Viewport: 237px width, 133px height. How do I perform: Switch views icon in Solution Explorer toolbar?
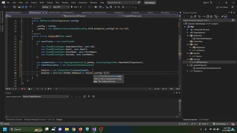[x=195, y=16]
